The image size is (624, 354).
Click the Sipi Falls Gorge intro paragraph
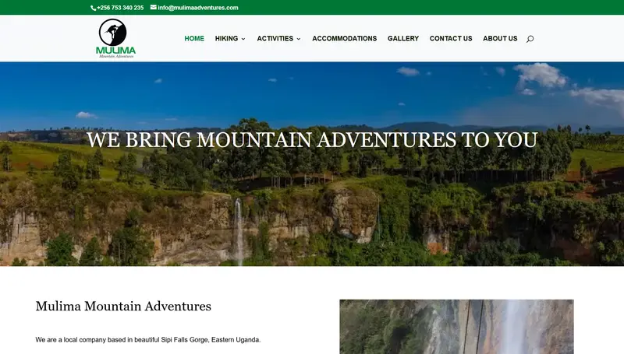tap(148, 340)
